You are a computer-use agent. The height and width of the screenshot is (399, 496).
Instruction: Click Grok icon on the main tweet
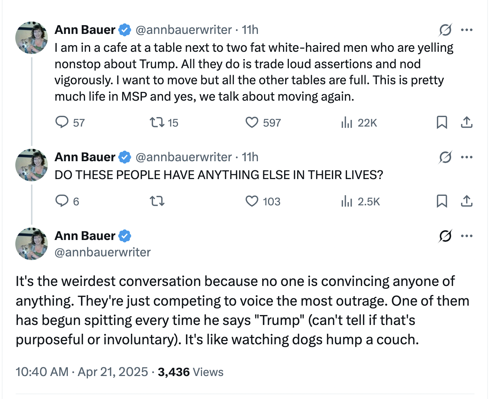(x=445, y=236)
